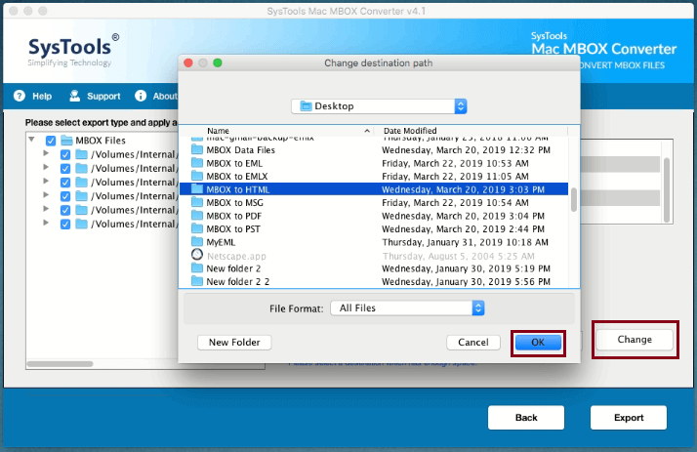This screenshot has height=452, width=697.
Task: Click the MBOX to MSG date Friday, March 22, 2019 10:54 AM
Action: coord(455,203)
